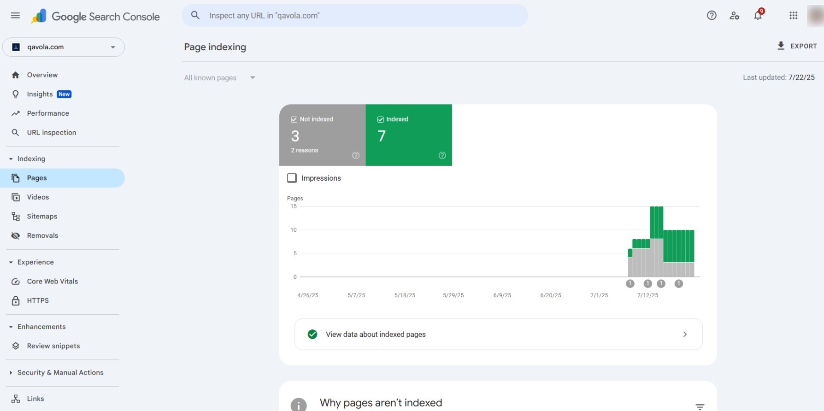Click the account profile avatar
The image size is (824, 411).
coord(815,16)
